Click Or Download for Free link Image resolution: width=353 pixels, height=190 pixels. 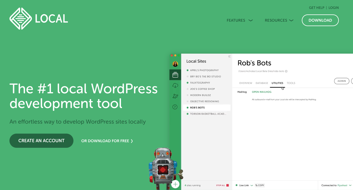(x=107, y=141)
